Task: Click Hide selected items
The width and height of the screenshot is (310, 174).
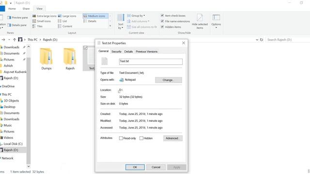Action: 200,22
